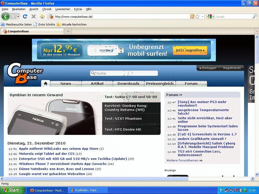The height and width of the screenshot is (194, 259).
Task: Open Windows Phone 7 App-Zuwachs article
Action: click(x=63, y=164)
